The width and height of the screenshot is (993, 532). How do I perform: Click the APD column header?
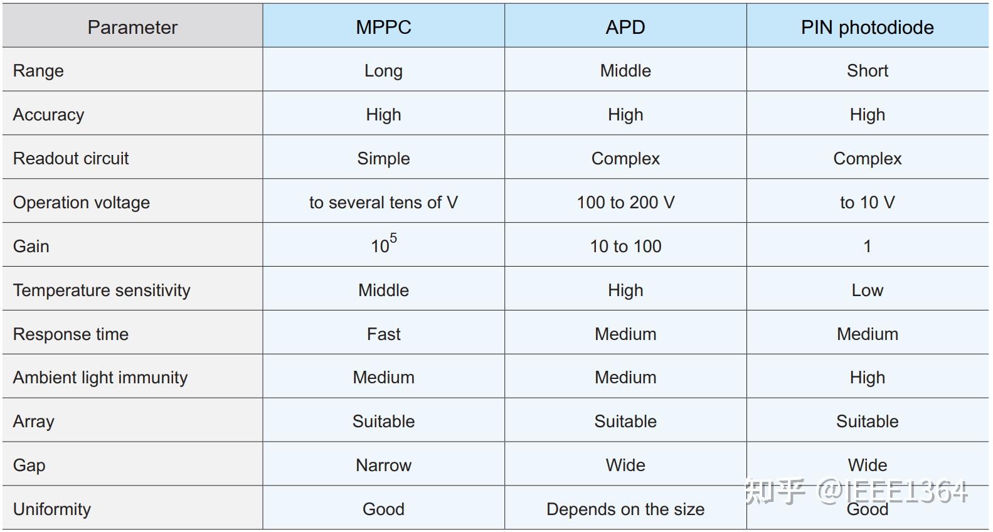click(x=625, y=27)
